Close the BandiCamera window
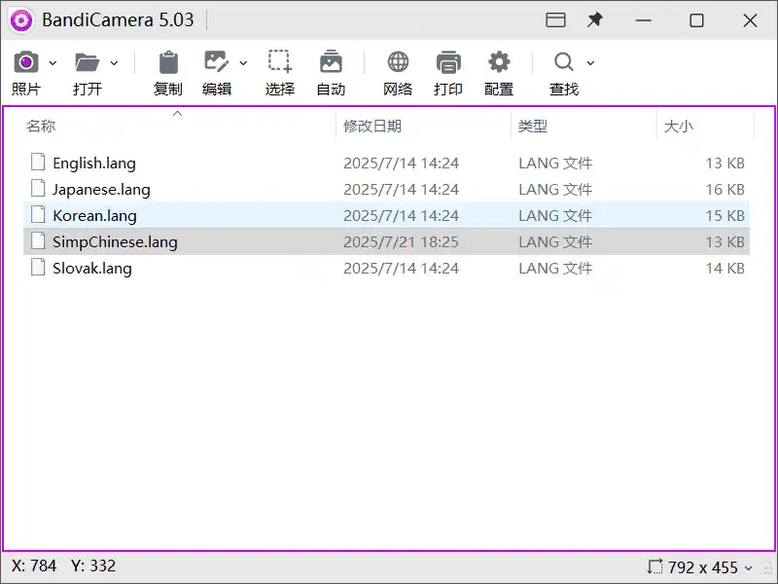 750,20
